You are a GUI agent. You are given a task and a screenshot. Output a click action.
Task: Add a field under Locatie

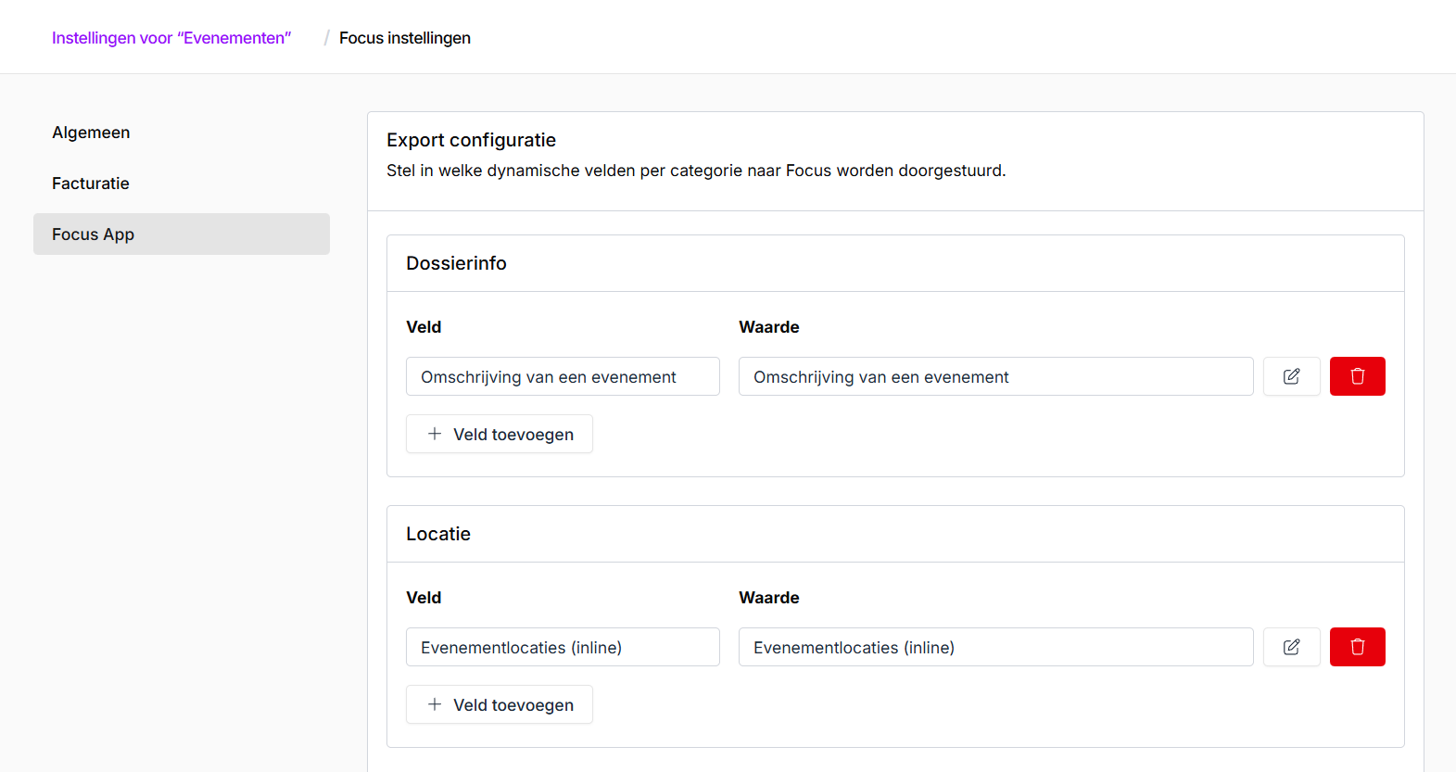[x=500, y=704]
